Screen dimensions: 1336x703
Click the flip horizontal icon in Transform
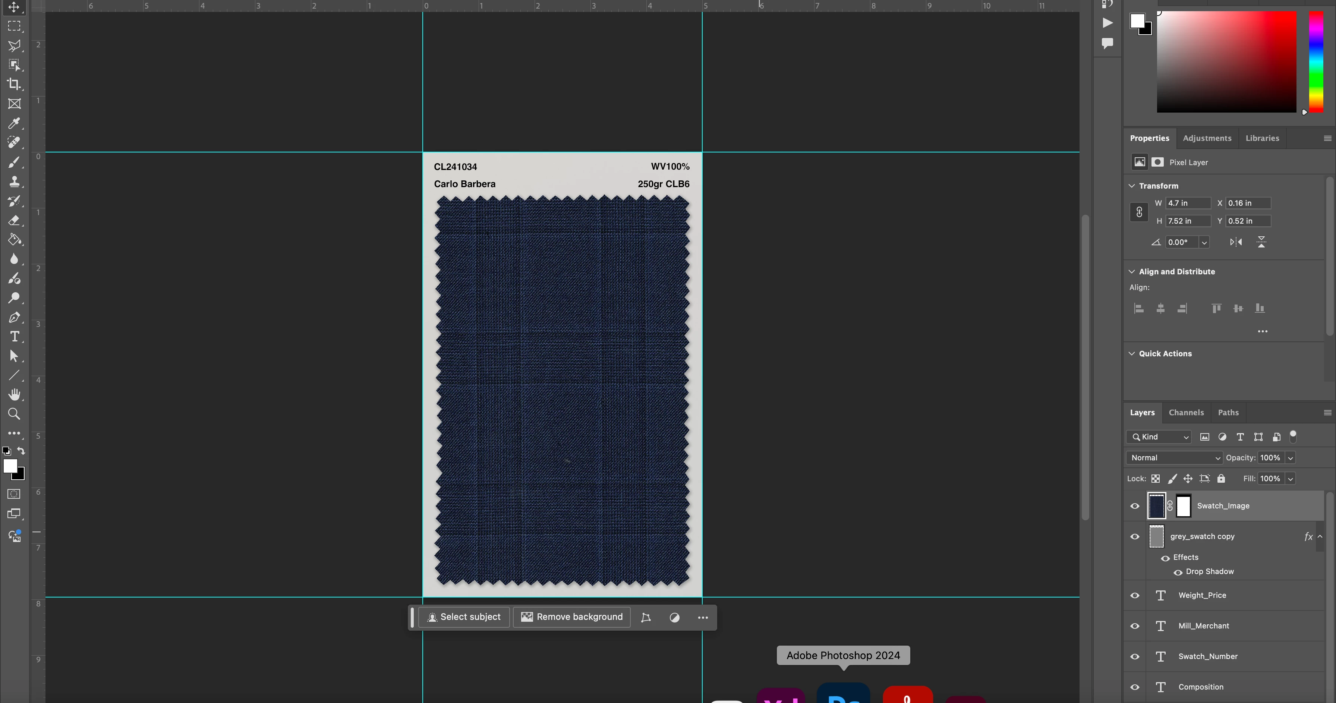click(1236, 242)
